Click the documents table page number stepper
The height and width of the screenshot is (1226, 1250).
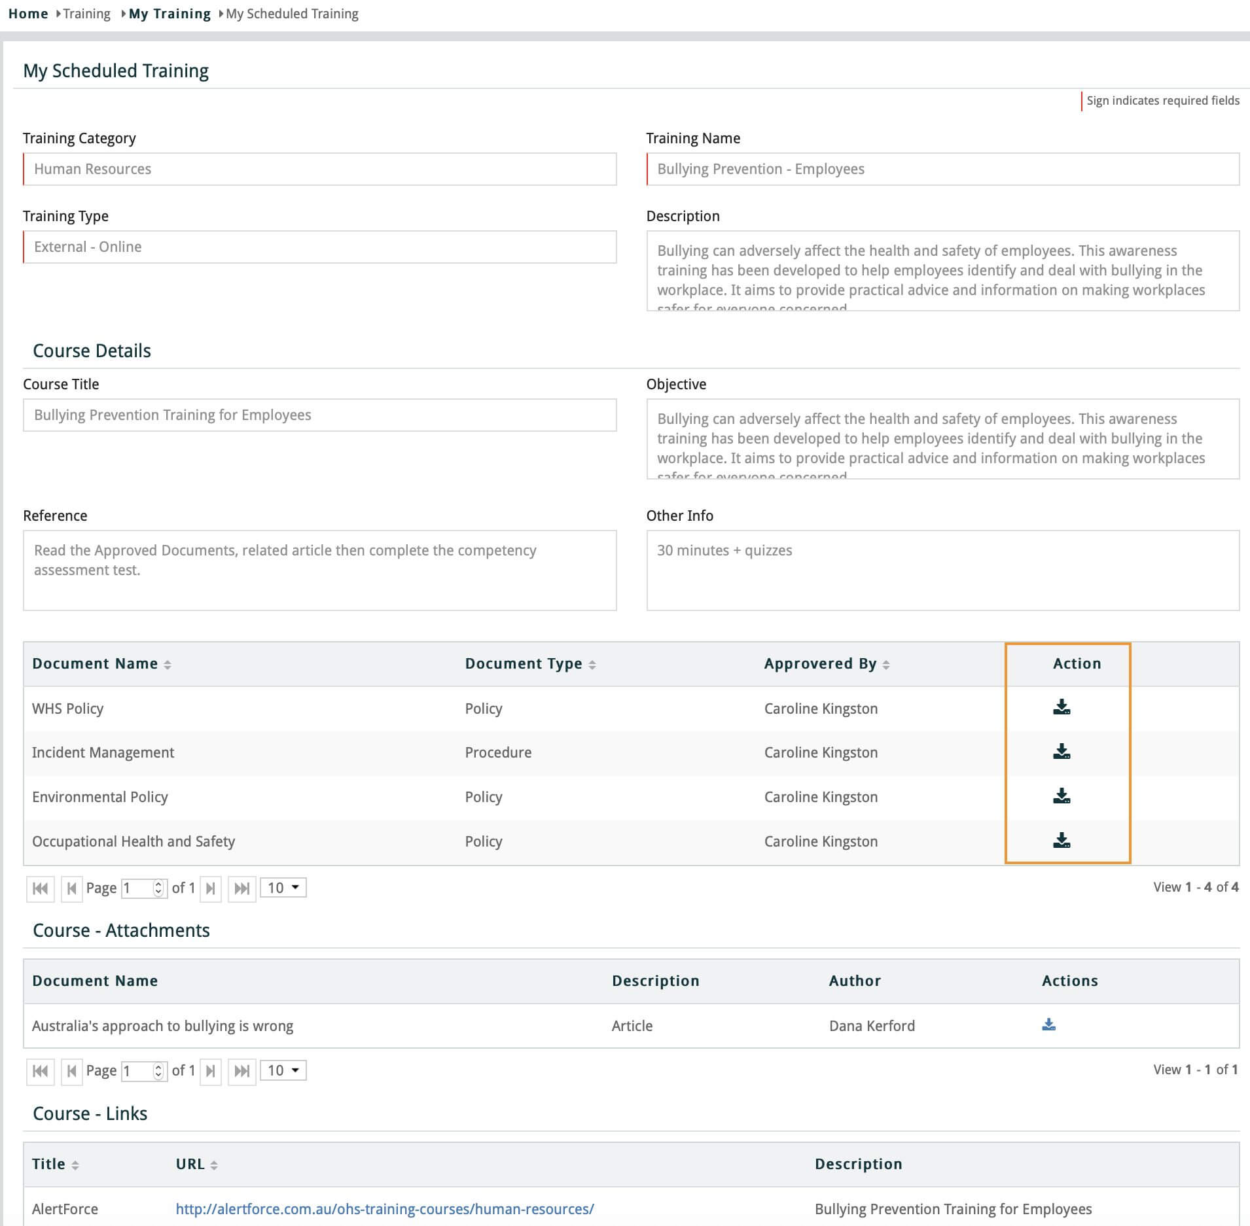pyautogui.click(x=158, y=888)
